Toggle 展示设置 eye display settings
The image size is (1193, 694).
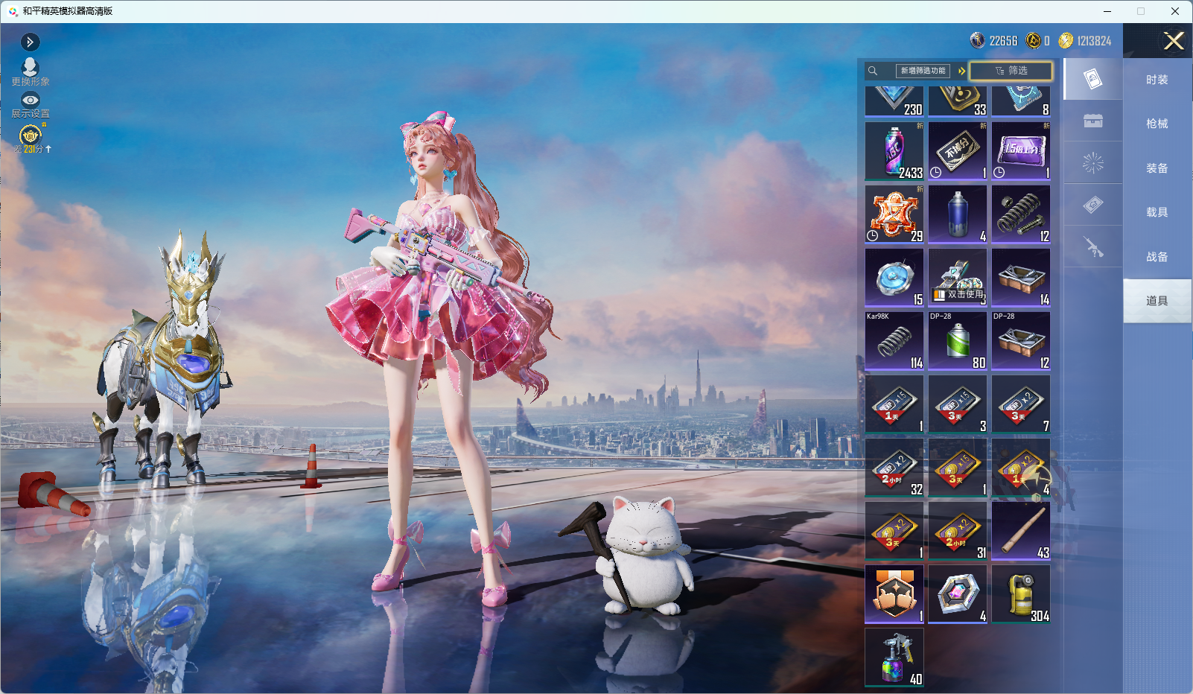(x=30, y=106)
